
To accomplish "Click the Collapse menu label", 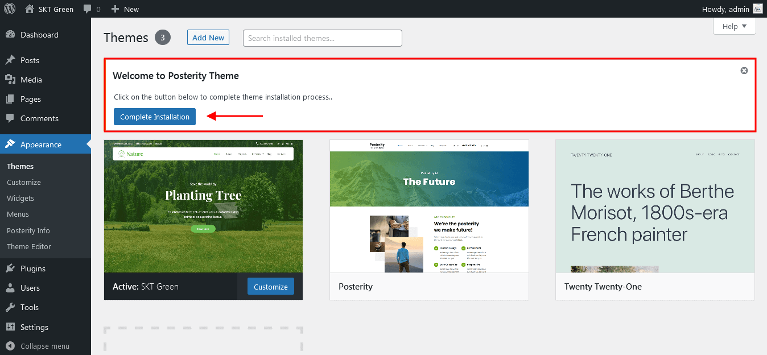I will point(45,346).
